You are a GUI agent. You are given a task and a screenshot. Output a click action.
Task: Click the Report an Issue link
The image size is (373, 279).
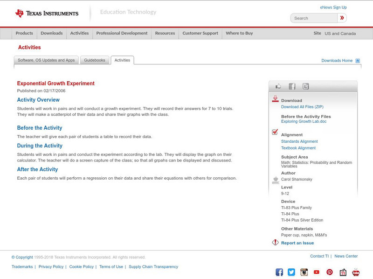pos(297,243)
